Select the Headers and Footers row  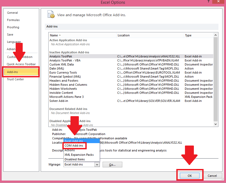[x=131, y=81]
